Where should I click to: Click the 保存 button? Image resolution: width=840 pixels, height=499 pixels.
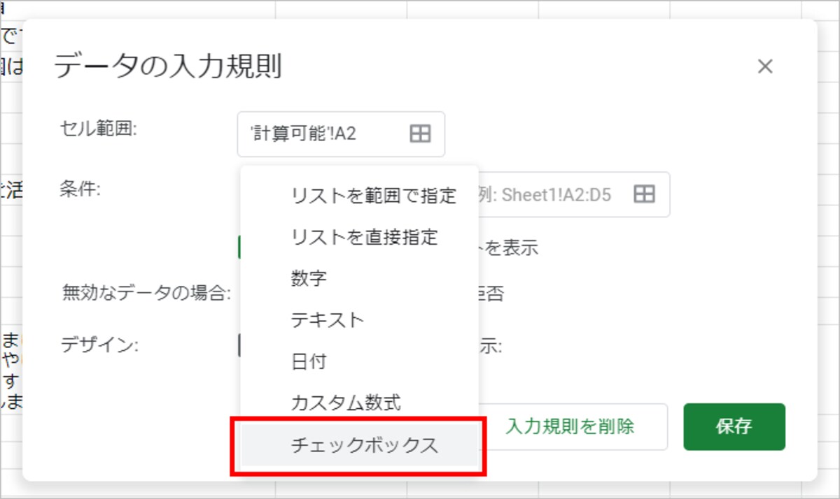(x=734, y=426)
